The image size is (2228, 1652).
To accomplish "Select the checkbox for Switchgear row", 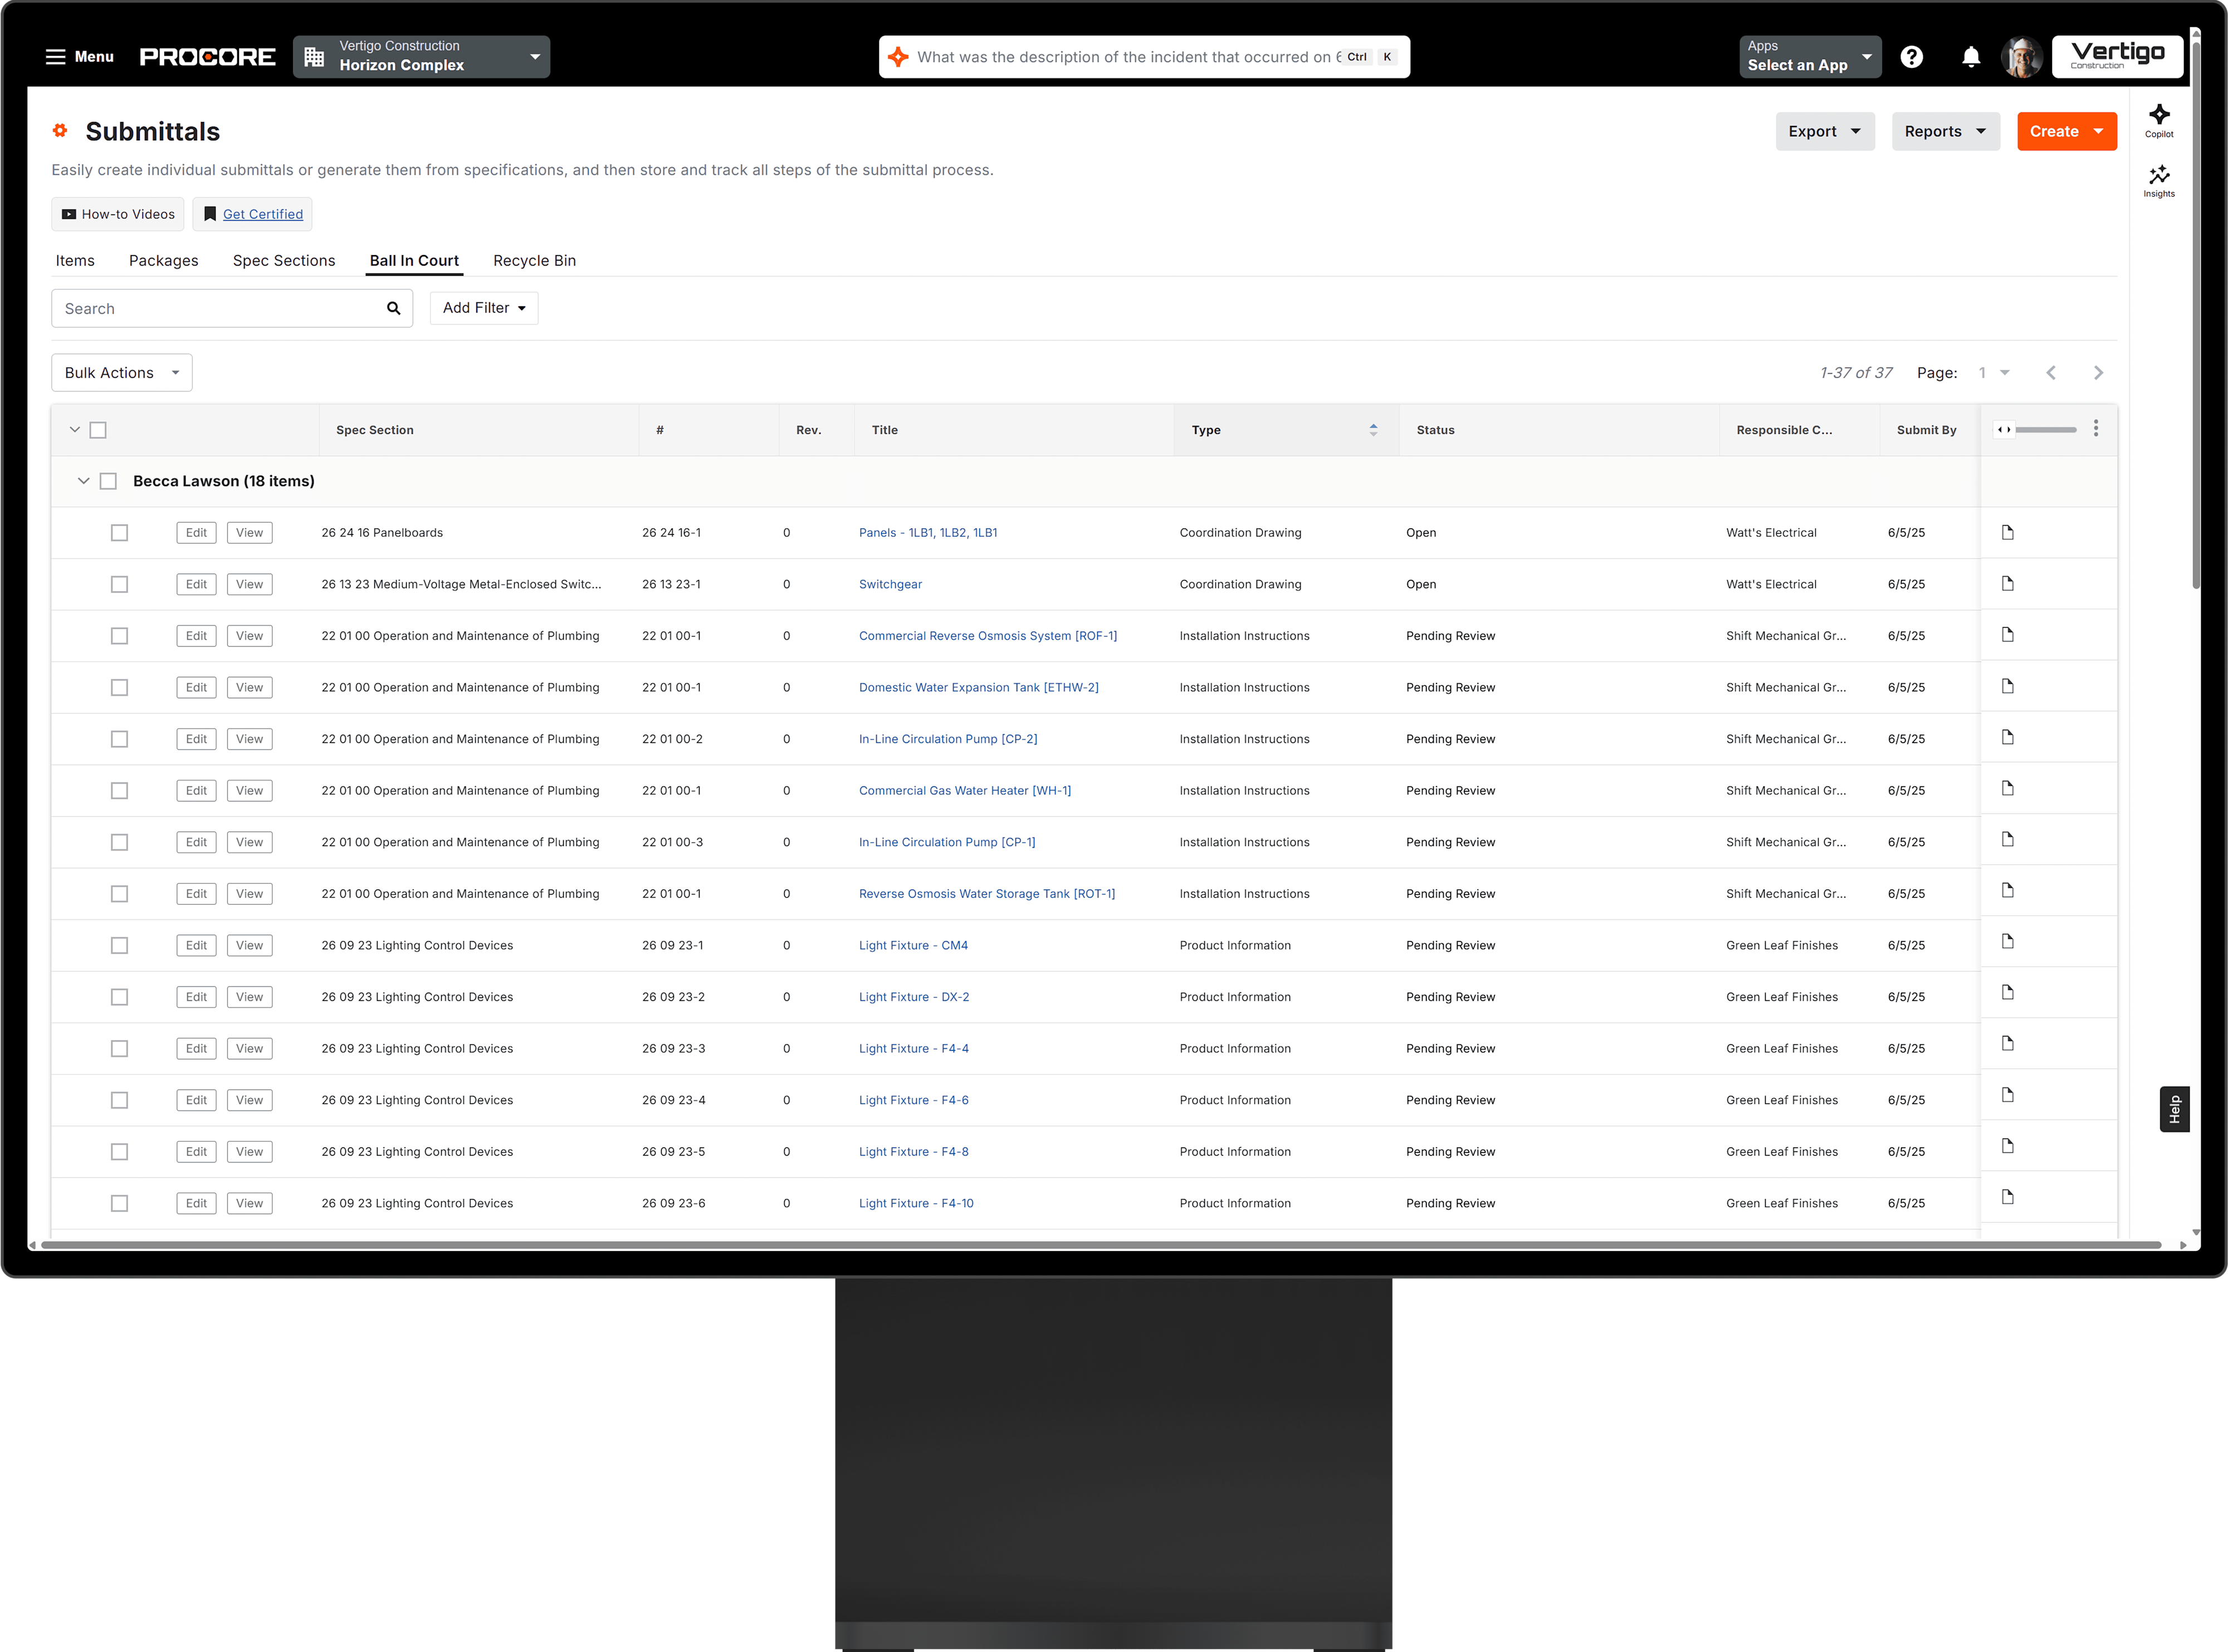I will click(x=119, y=584).
